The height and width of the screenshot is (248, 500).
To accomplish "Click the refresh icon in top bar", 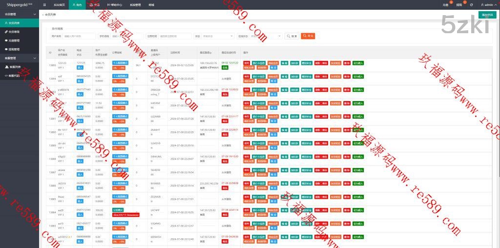I will coord(471,4).
